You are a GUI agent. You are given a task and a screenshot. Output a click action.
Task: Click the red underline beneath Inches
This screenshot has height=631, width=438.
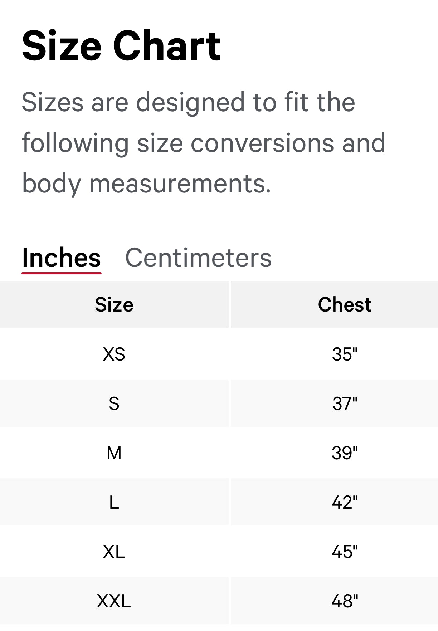[x=61, y=273]
